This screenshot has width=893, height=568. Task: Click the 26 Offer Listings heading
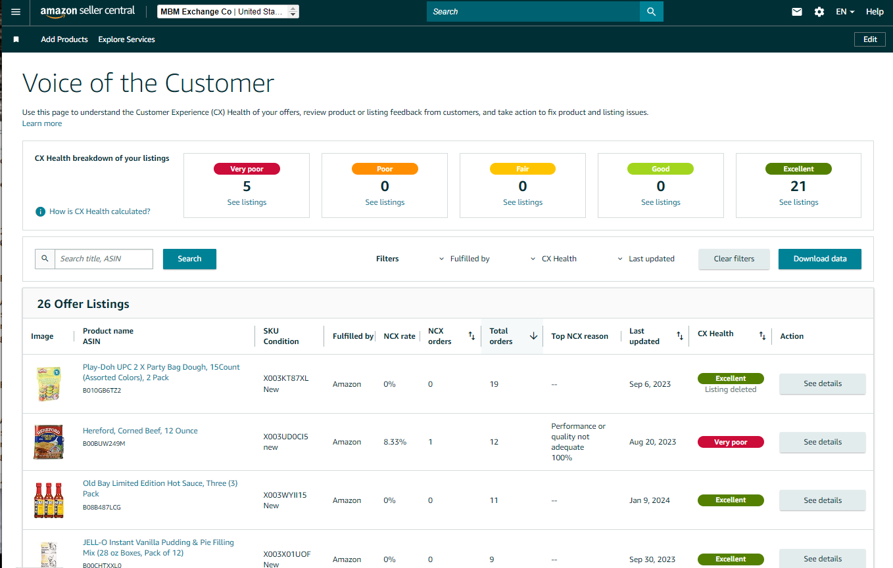coord(84,304)
